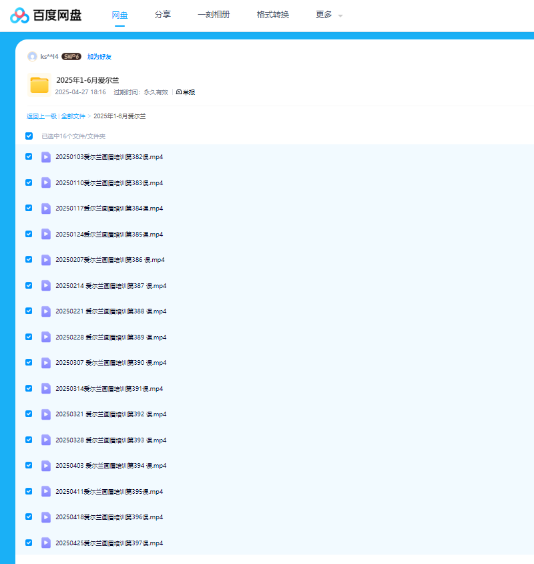Image resolution: width=534 pixels, height=564 pixels.
Task: Open the 网盘 tab
Action: [119, 15]
